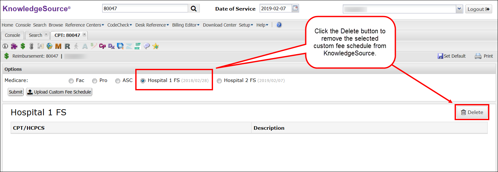This screenshot has height=172, width=498.
Task: Click the Cp icon in the toolbar
Action: [x=102, y=46]
